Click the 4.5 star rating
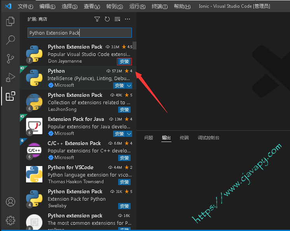This screenshot has width=290, height=231. (x=130, y=47)
